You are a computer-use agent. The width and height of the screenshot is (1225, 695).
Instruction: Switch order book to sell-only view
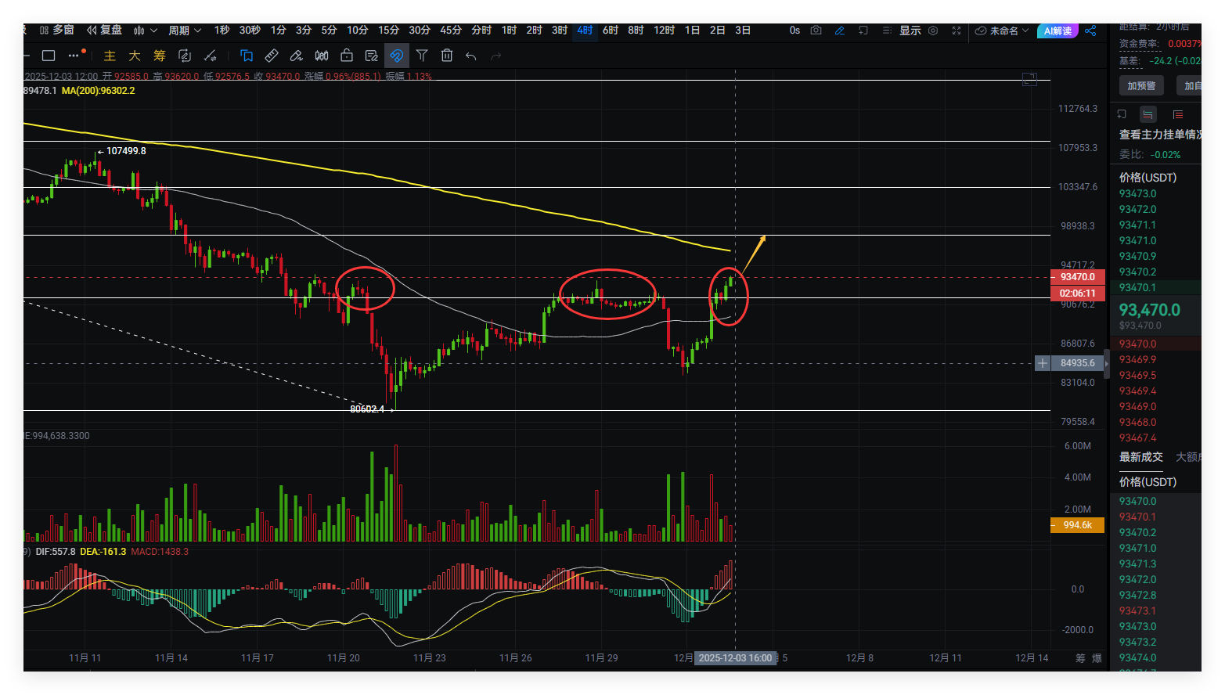(1178, 114)
